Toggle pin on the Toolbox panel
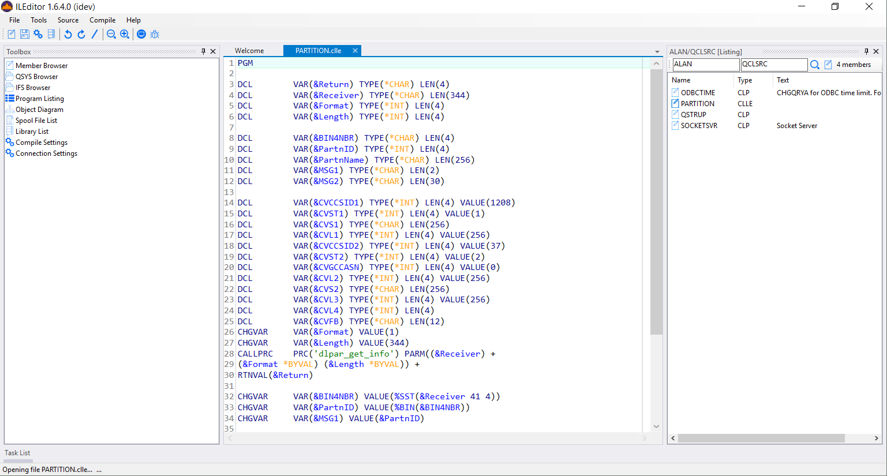 pyautogui.click(x=203, y=51)
